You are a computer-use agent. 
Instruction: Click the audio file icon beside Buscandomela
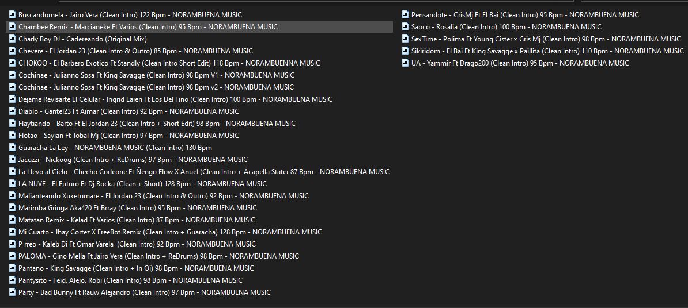coord(12,15)
